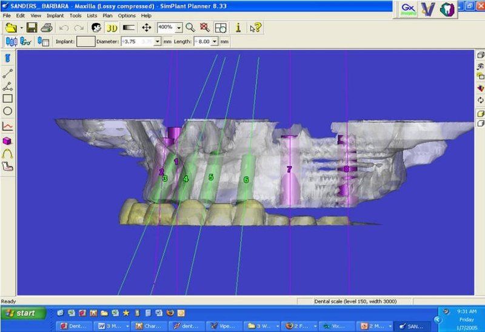Select purple implant number 7
Image resolution: width=485 pixels, height=332 pixels.
coord(289,169)
